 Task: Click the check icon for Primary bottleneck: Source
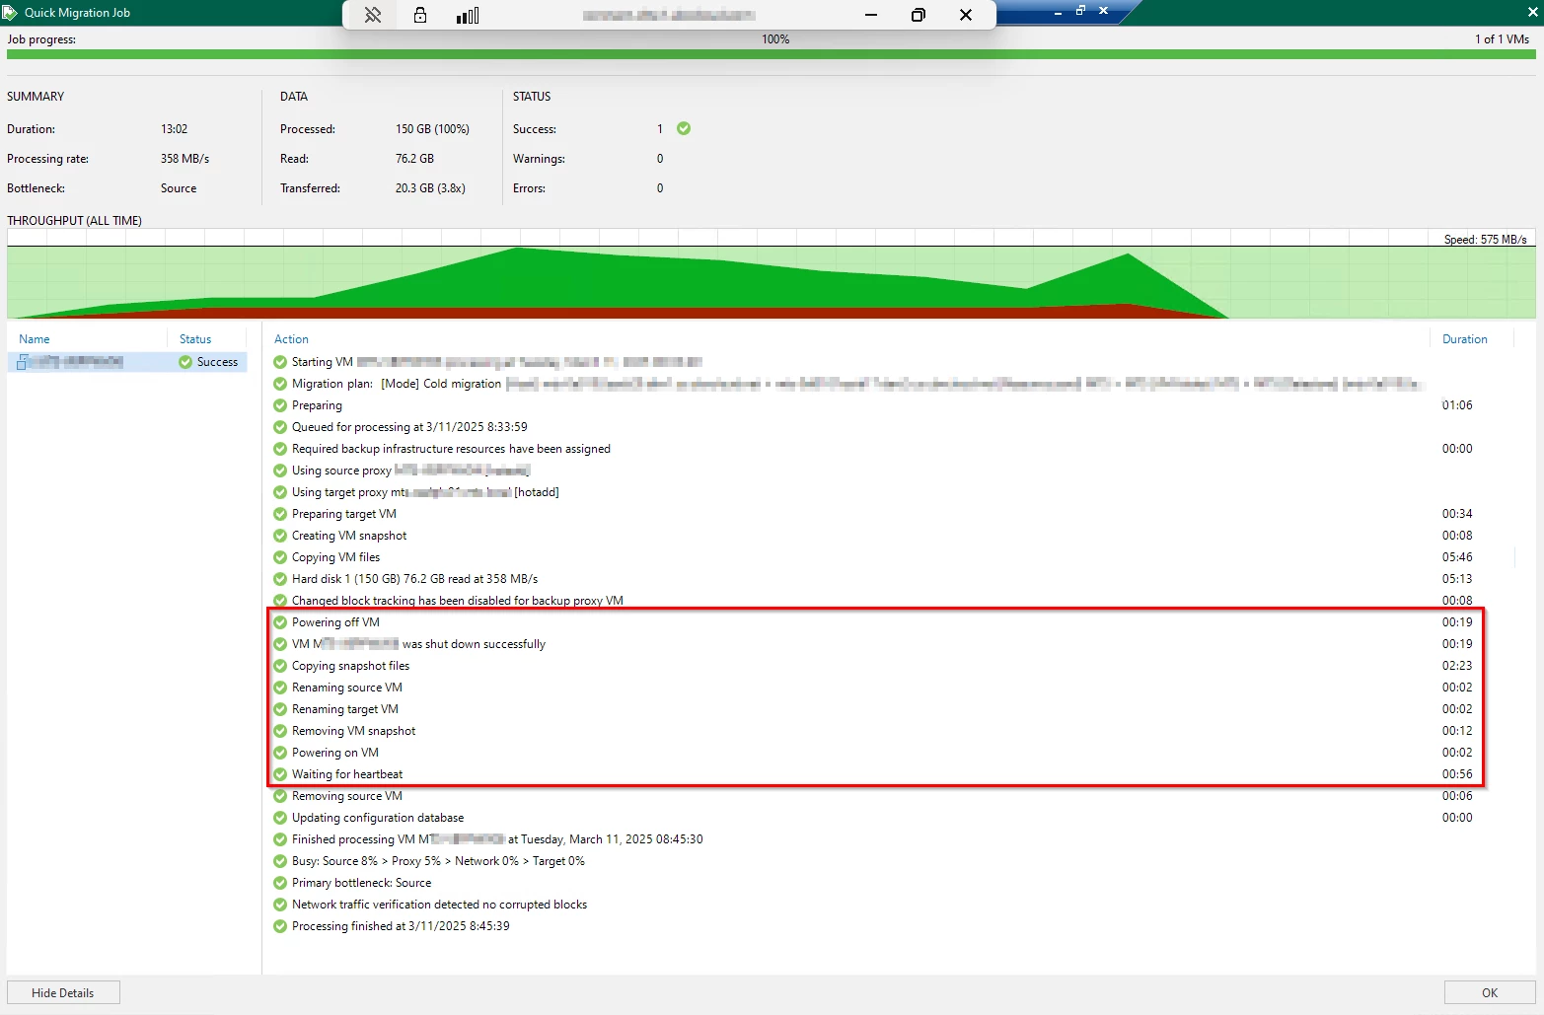pos(280,883)
